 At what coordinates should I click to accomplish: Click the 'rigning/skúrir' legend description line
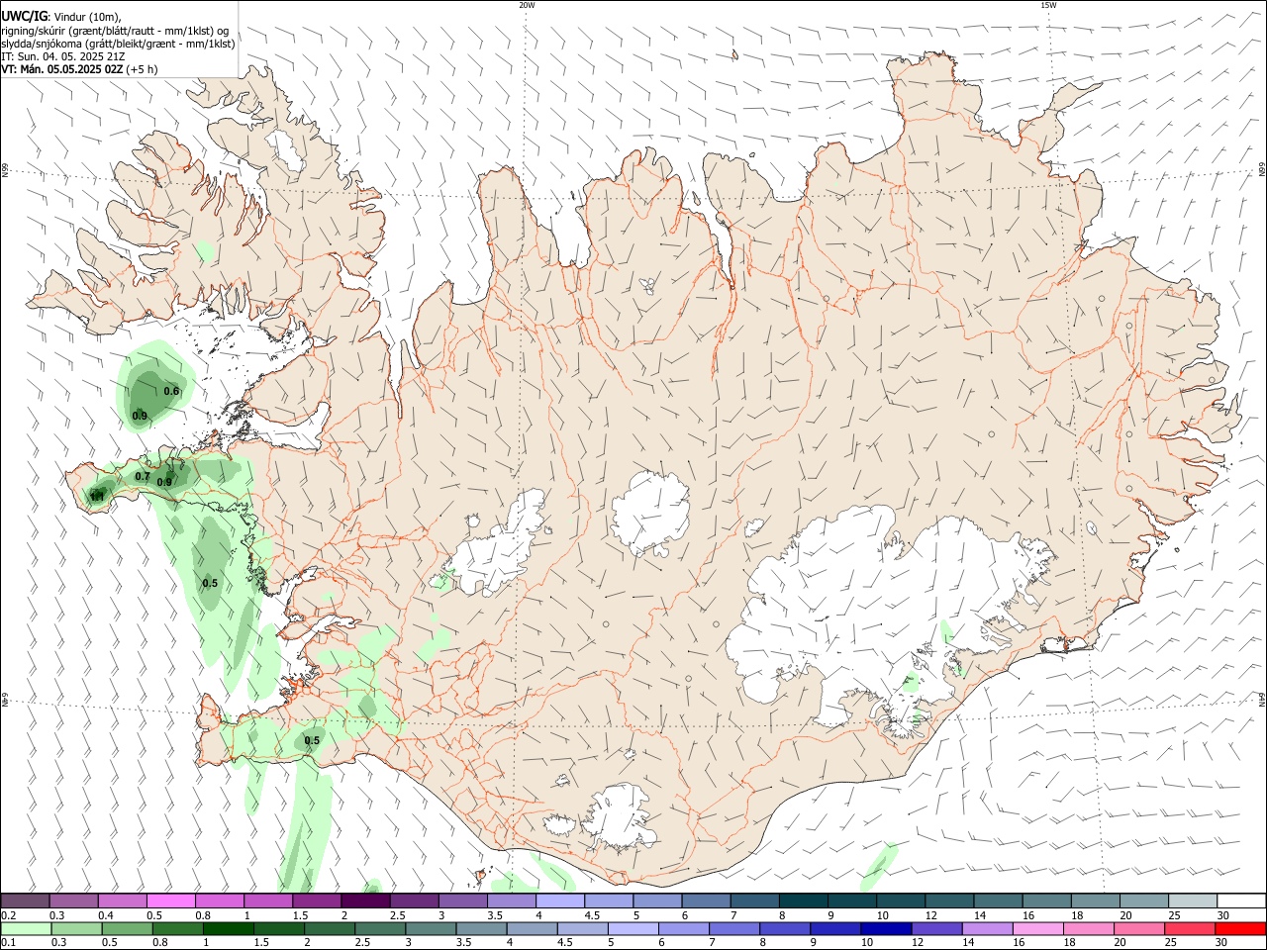coord(115,31)
